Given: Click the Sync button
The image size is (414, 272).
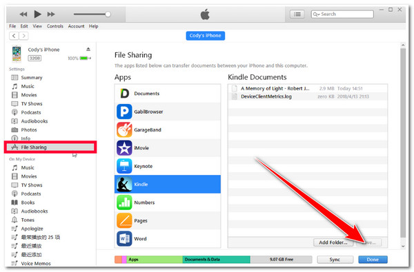Looking at the screenshot, I should click(x=335, y=260).
